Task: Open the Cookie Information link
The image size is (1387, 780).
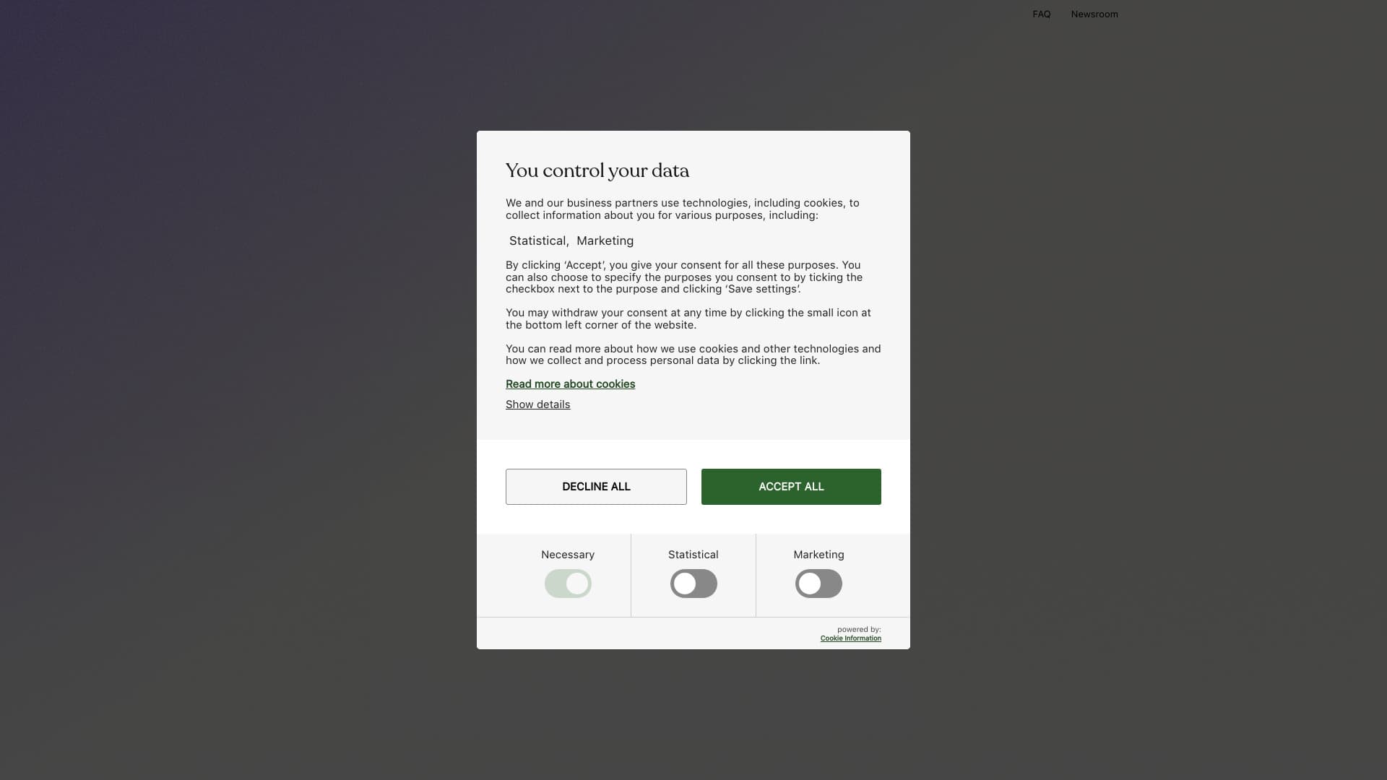Action: (850, 638)
